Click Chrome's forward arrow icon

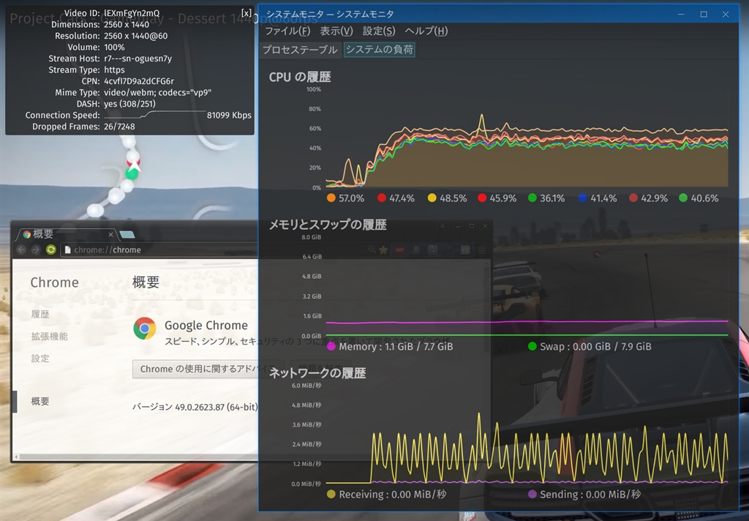click(x=36, y=250)
